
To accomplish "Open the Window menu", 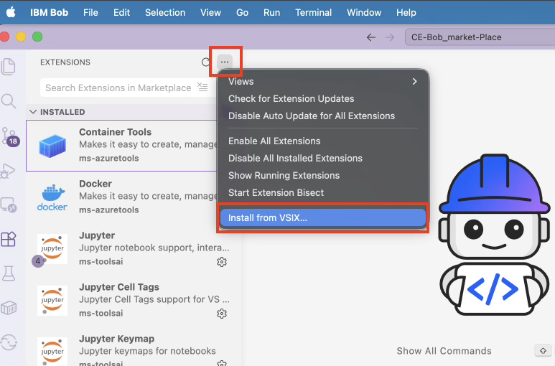I will 364,13.
